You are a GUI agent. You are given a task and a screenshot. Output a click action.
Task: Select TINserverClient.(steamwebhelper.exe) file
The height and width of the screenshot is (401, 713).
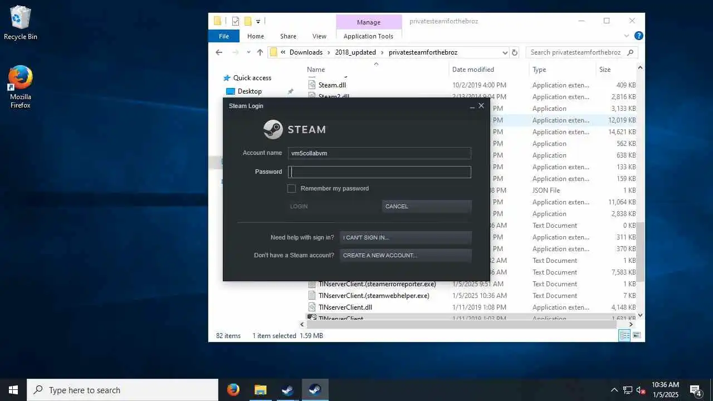coord(374,296)
